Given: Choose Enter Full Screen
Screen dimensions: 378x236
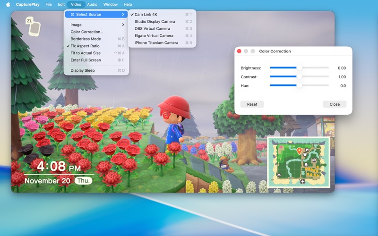Looking at the screenshot, I should tap(96, 60).
